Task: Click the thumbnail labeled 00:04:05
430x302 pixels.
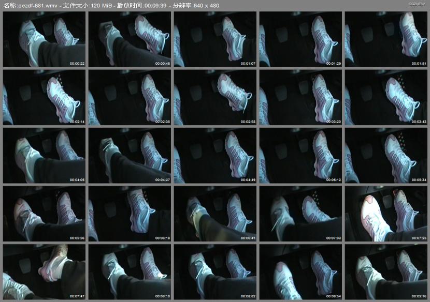Action: [x=44, y=156]
